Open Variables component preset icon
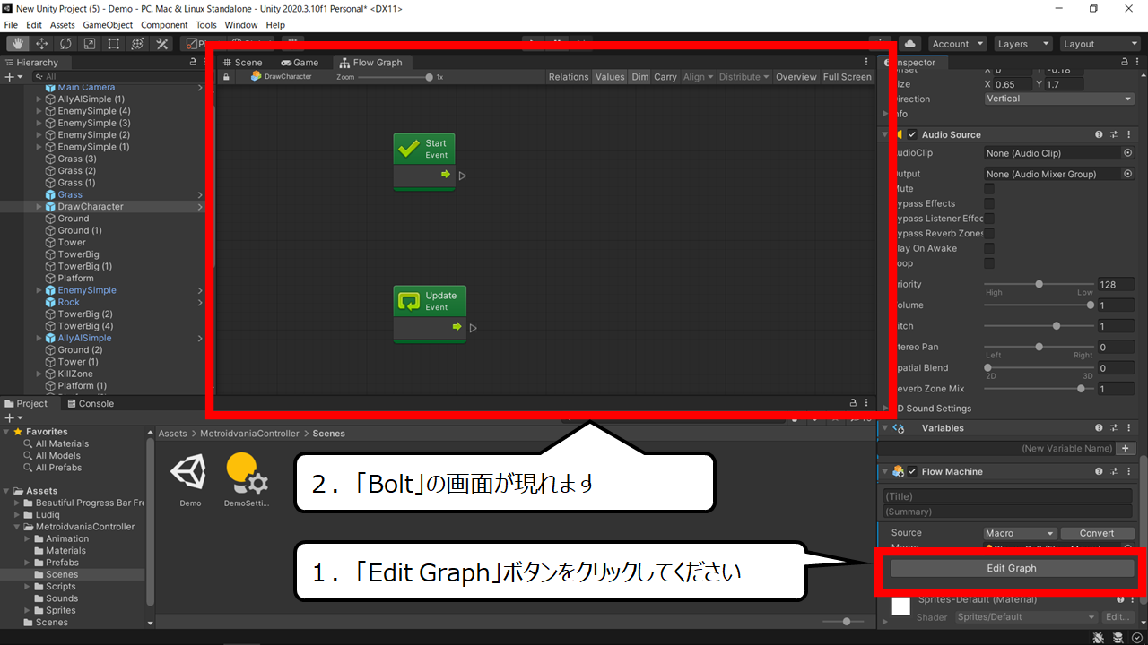This screenshot has height=645, width=1148. click(x=1114, y=428)
